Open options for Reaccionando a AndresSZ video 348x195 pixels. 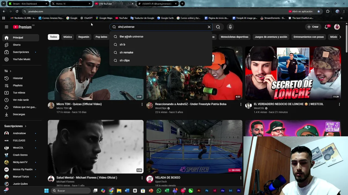tap(241, 104)
